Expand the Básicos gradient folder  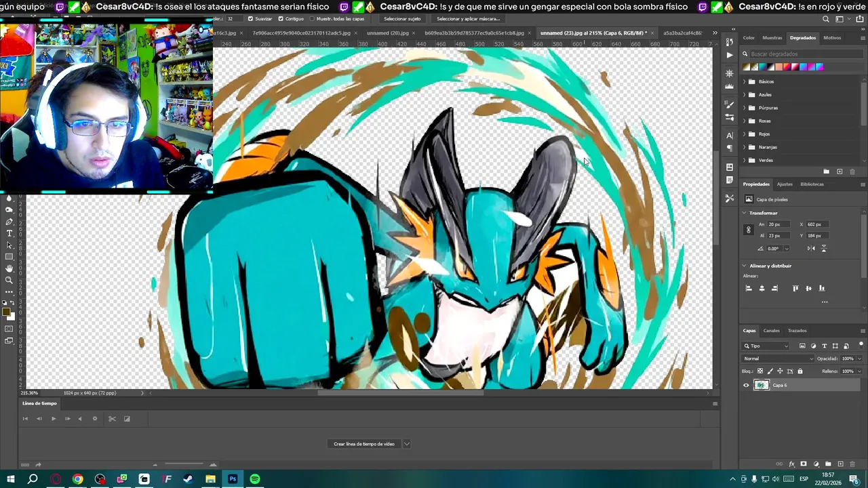(745, 81)
